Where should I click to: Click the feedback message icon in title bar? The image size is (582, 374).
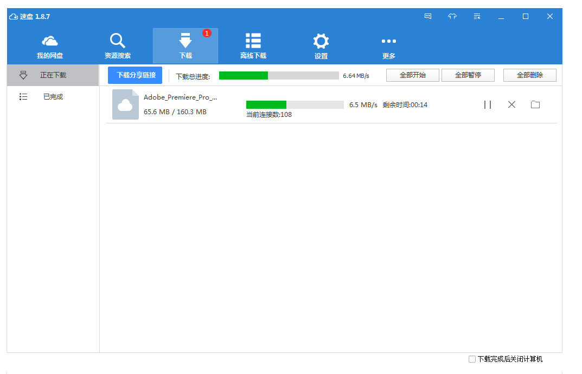pos(428,16)
